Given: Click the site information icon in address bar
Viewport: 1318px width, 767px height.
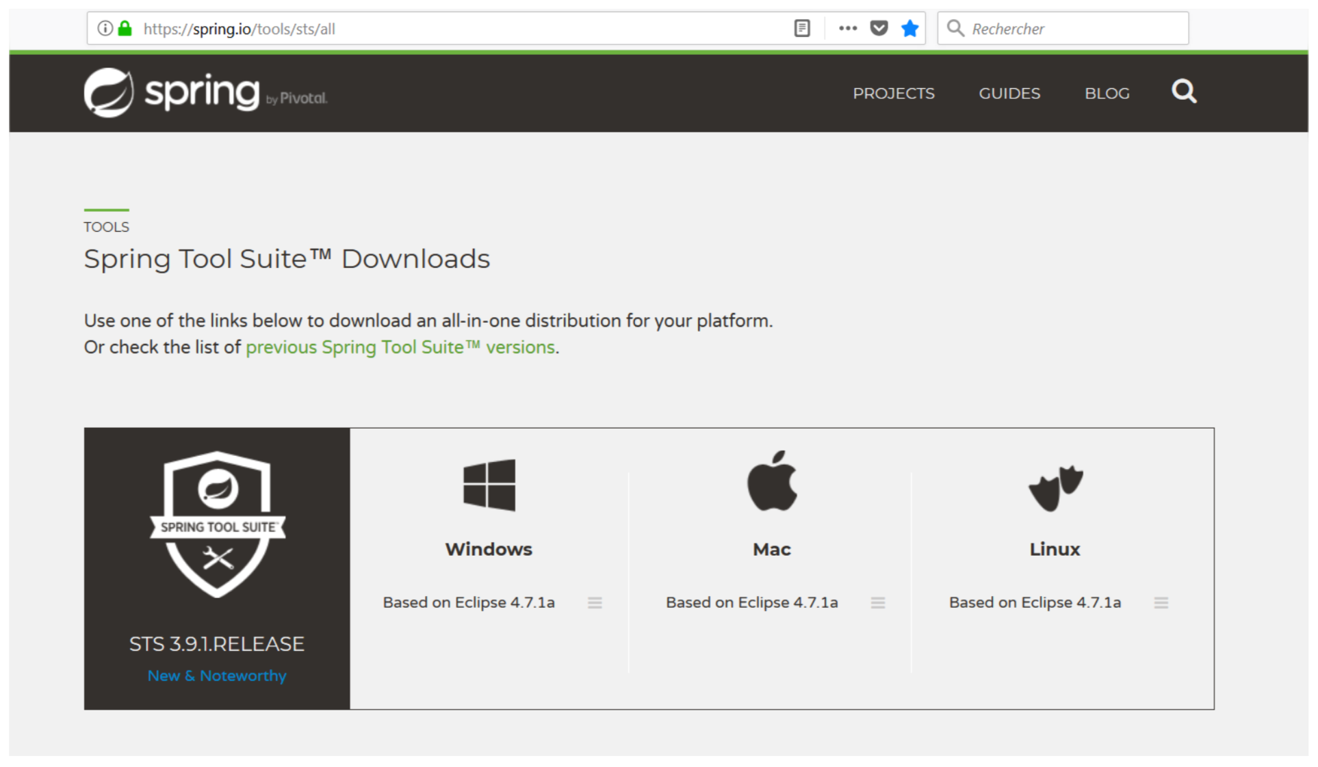Looking at the screenshot, I should coord(105,29).
